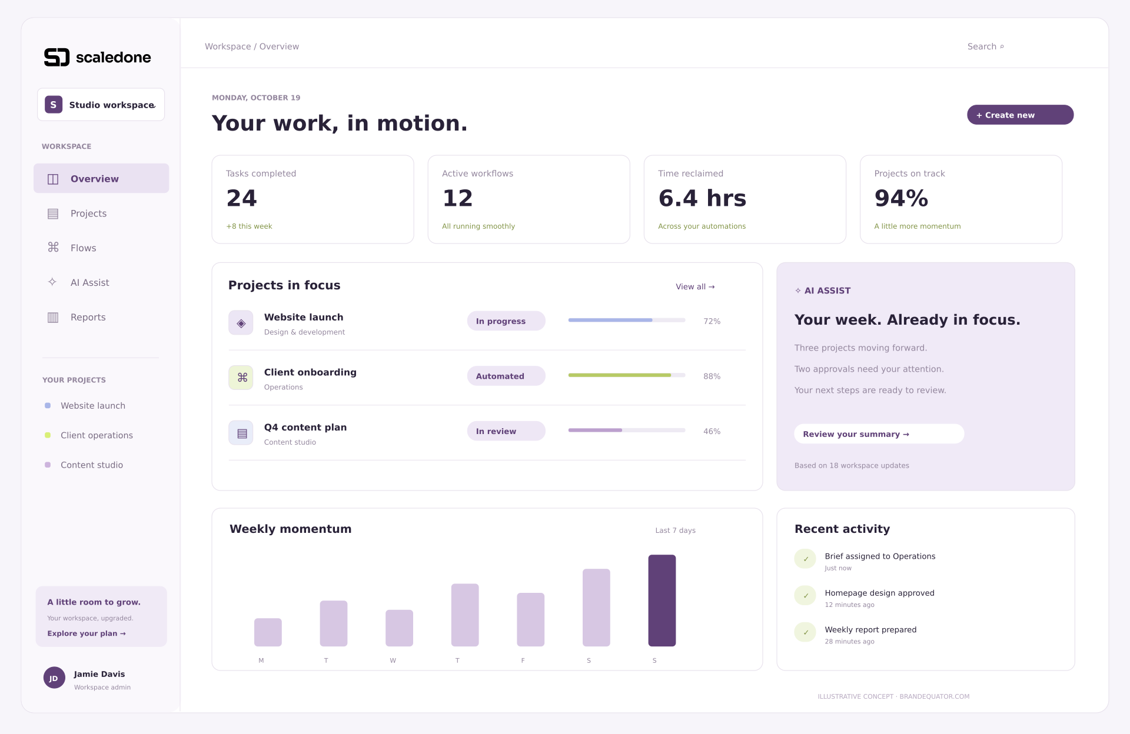Viewport: 1130px width, 734px height.
Task: Click the Q4 content plan document icon
Action: point(241,433)
